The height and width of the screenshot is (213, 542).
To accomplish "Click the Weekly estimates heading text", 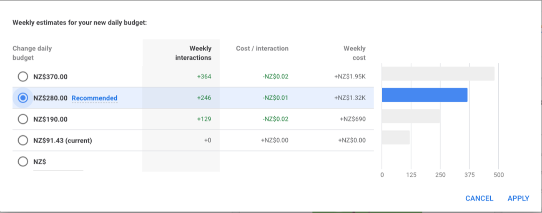I will pos(80,22).
